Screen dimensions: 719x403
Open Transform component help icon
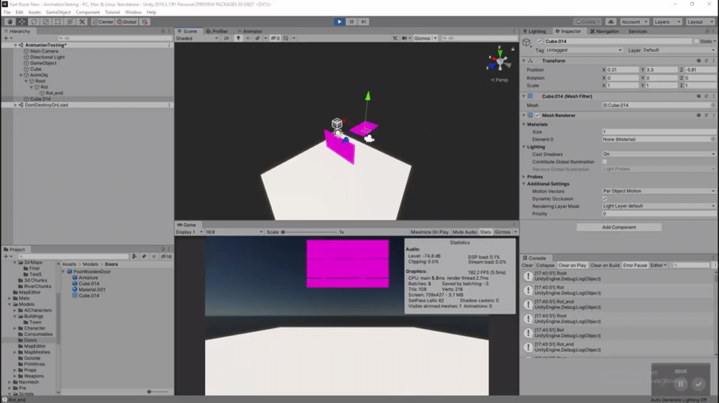click(698, 60)
